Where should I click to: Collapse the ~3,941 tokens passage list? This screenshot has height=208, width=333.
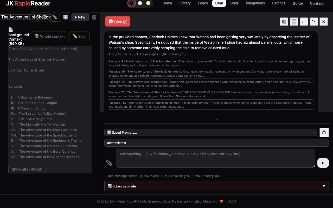point(147,54)
